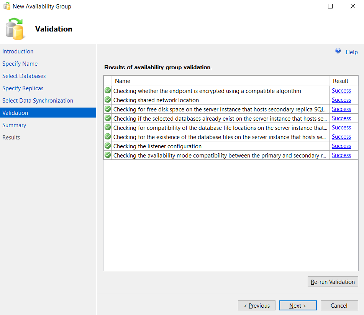
Task: Click the green success icon for listener configuration check
Action: pyautogui.click(x=108, y=146)
